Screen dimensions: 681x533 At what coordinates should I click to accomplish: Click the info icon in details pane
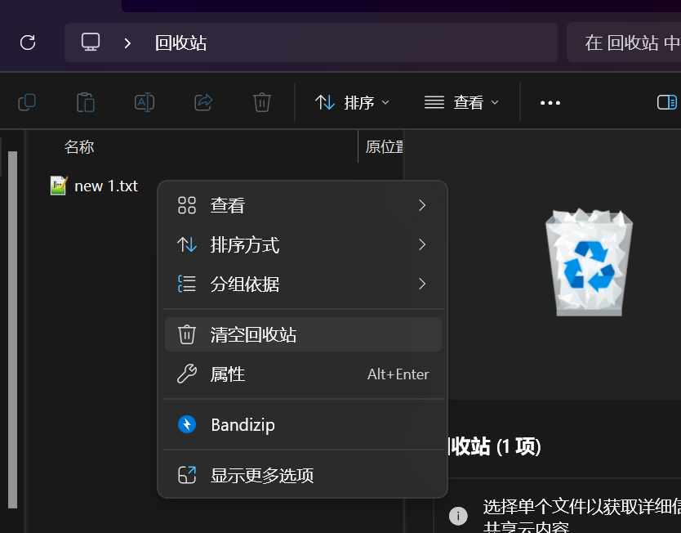pos(458,516)
